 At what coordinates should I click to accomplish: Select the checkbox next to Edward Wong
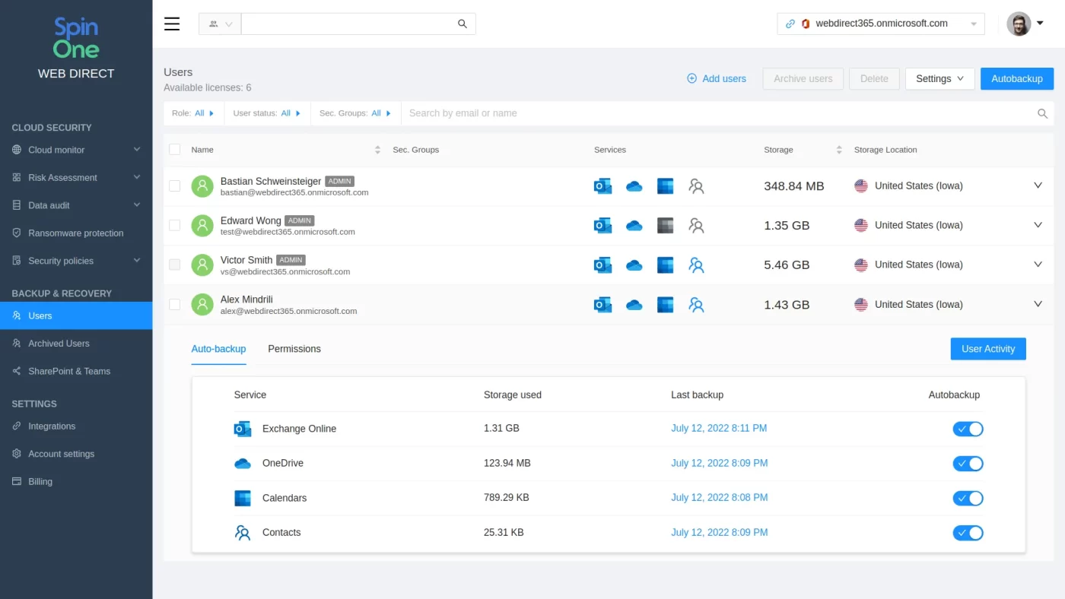pyautogui.click(x=174, y=225)
